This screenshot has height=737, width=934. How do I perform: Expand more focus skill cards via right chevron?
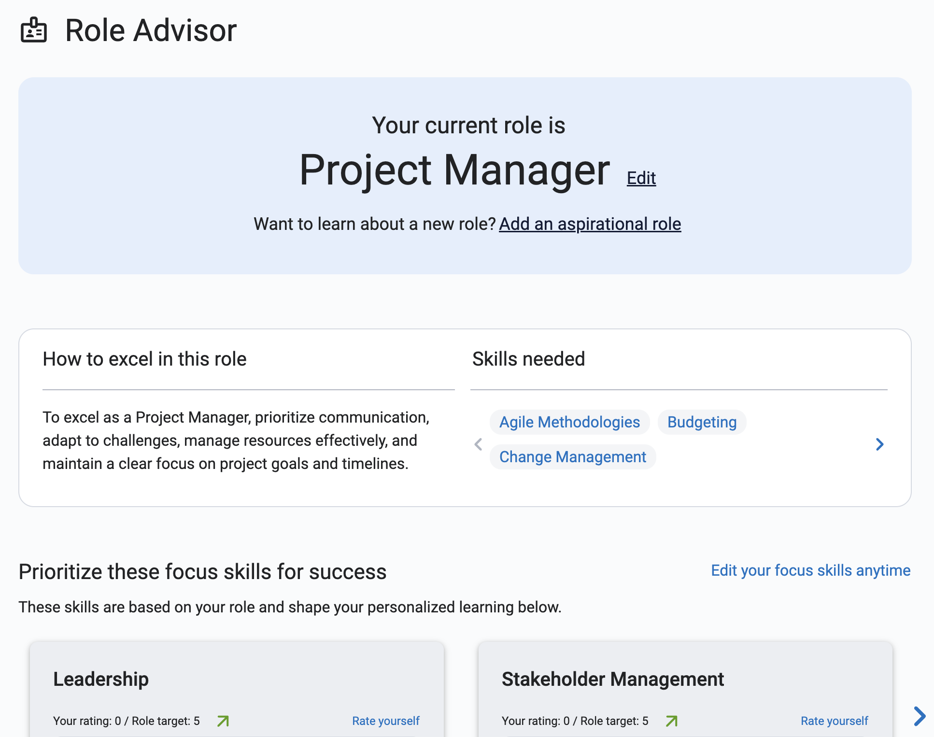point(920,717)
